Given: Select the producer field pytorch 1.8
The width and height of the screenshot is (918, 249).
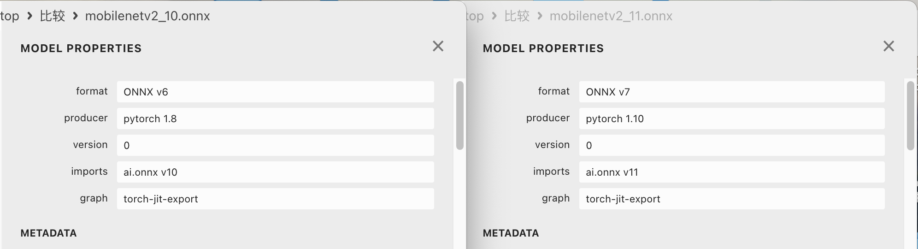Looking at the screenshot, I should pos(276,119).
